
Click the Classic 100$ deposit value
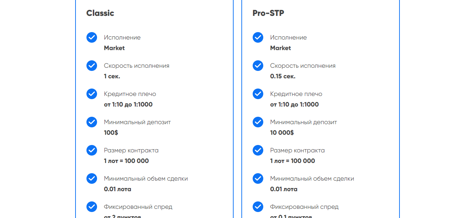tap(111, 133)
